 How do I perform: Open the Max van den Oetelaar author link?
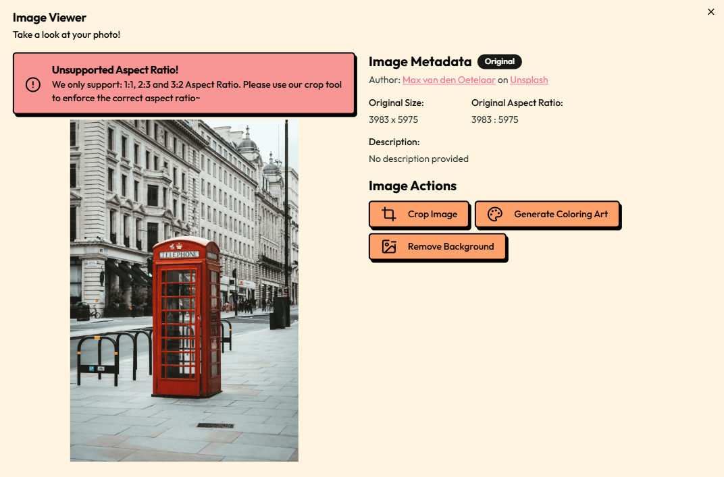pyautogui.click(x=448, y=80)
